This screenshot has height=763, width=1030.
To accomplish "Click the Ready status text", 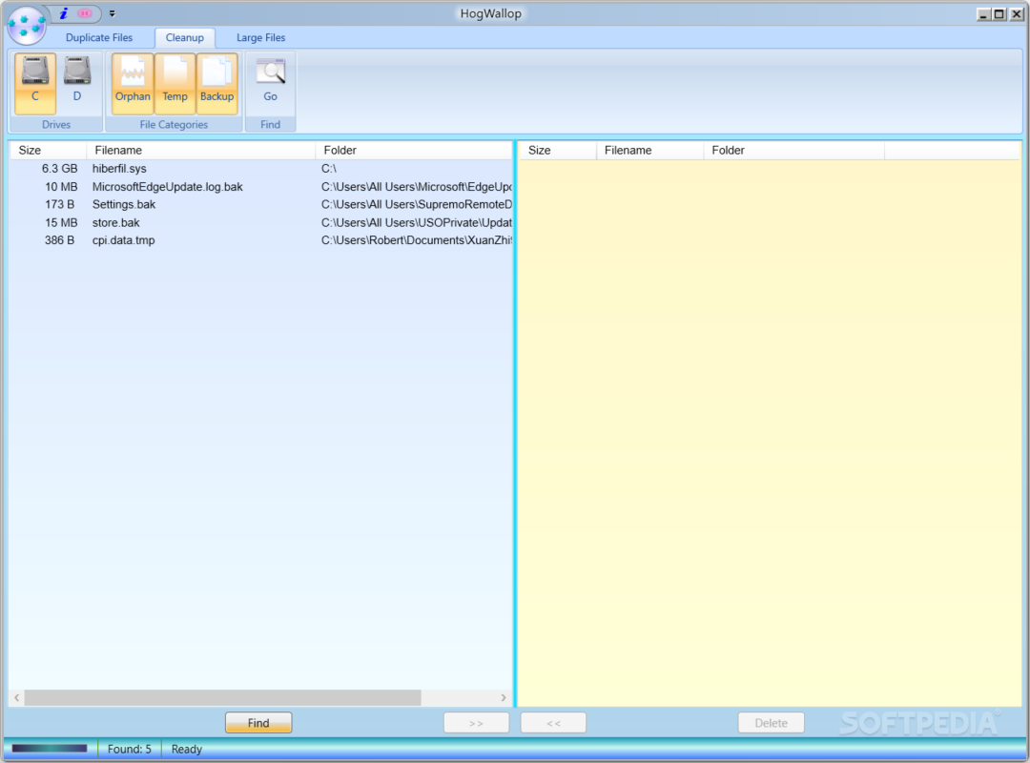I will pos(187,750).
